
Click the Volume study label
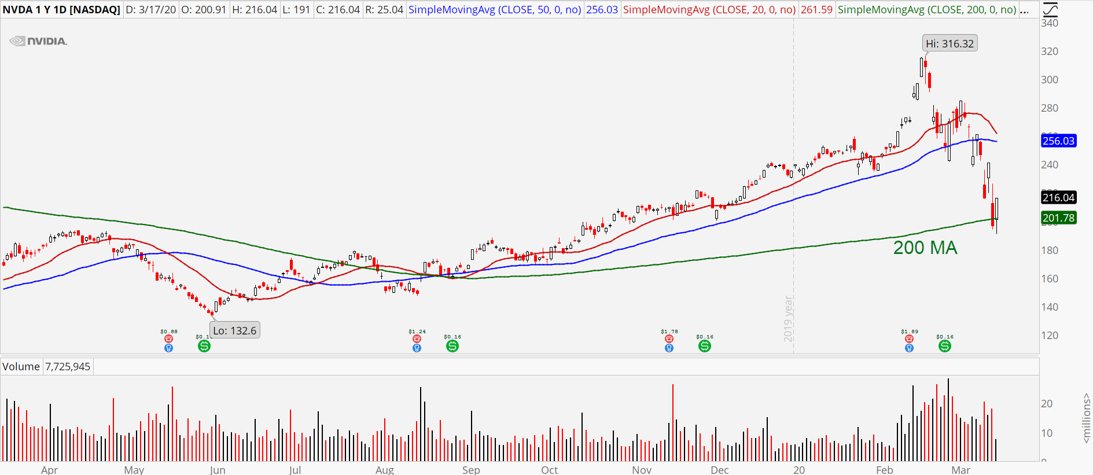[x=21, y=366]
